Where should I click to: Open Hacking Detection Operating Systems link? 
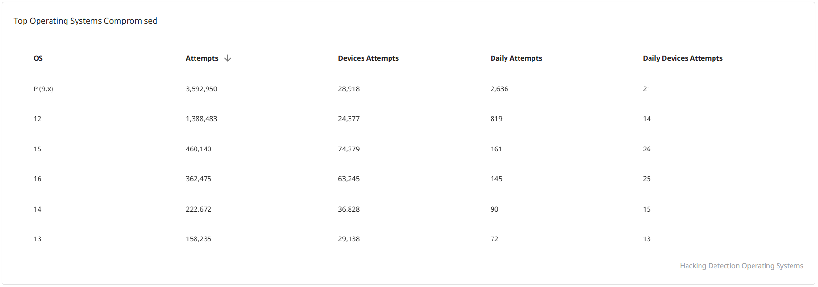(741, 266)
